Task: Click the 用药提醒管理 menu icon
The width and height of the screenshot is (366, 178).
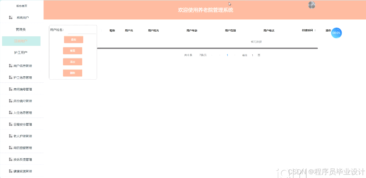Action: 11,148
